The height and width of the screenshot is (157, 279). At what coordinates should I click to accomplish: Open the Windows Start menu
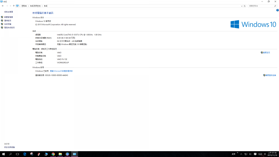point(3,154)
